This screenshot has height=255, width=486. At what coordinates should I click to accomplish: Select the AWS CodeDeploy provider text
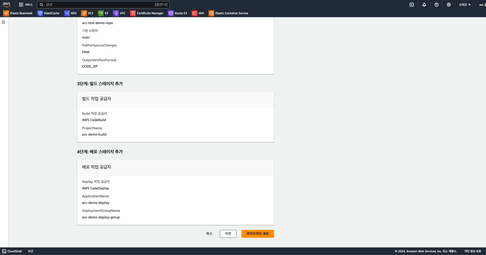click(95, 188)
